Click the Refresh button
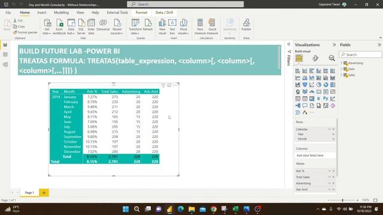 click(x=148, y=25)
